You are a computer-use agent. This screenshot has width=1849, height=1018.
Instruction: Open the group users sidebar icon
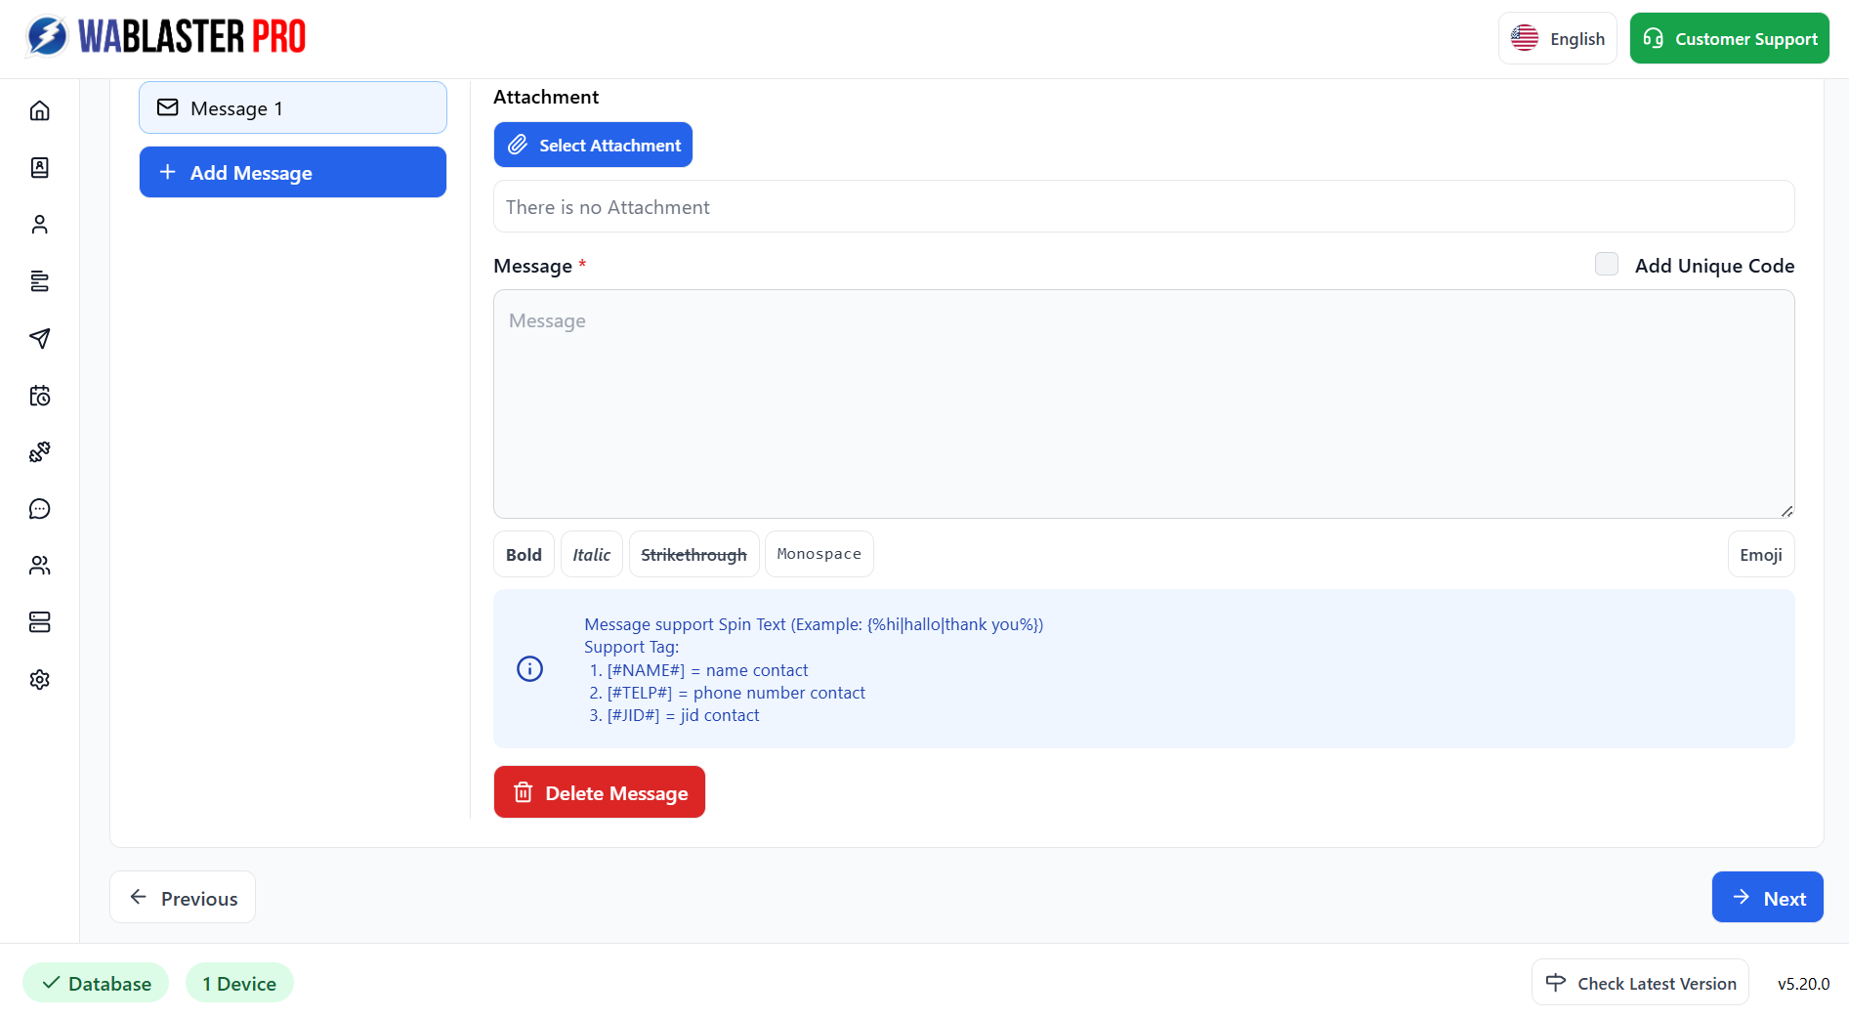point(40,566)
